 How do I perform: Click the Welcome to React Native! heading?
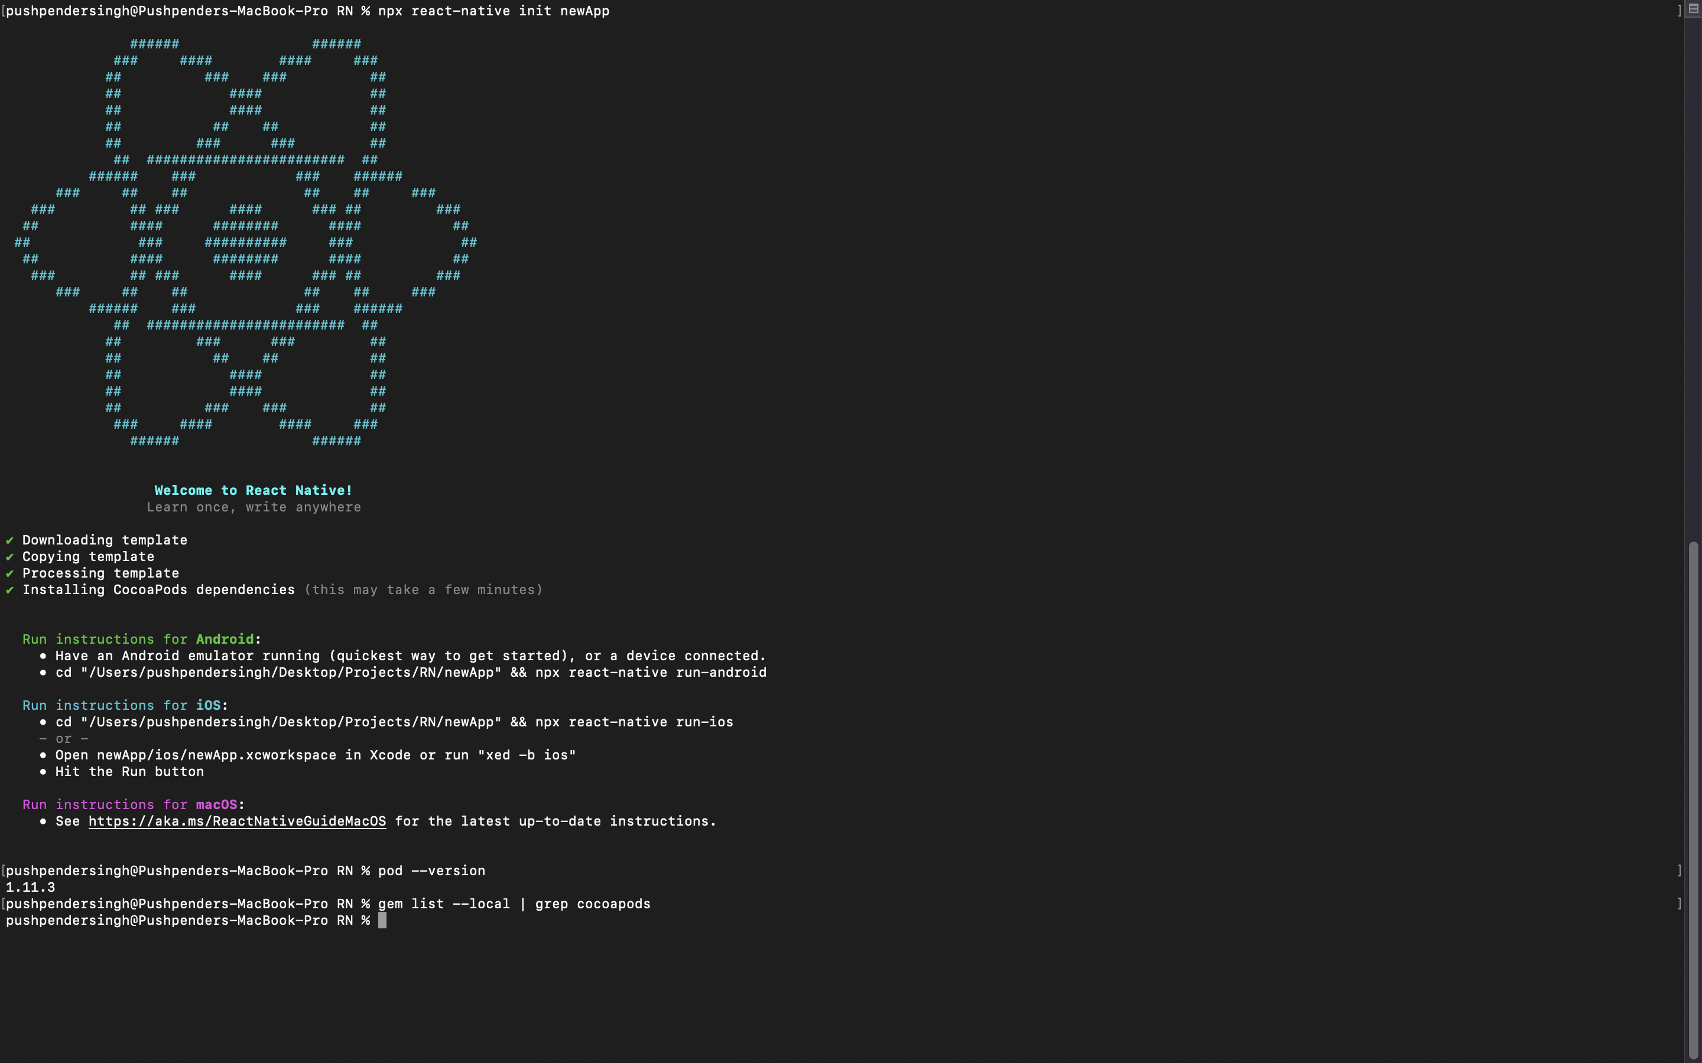[x=253, y=490]
